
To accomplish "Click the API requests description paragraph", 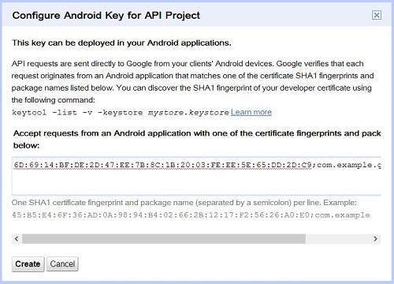I will (192, 82).
